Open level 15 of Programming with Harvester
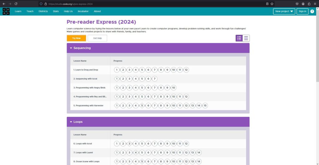The height and width of the screenshot is (165, 319). 205,106
